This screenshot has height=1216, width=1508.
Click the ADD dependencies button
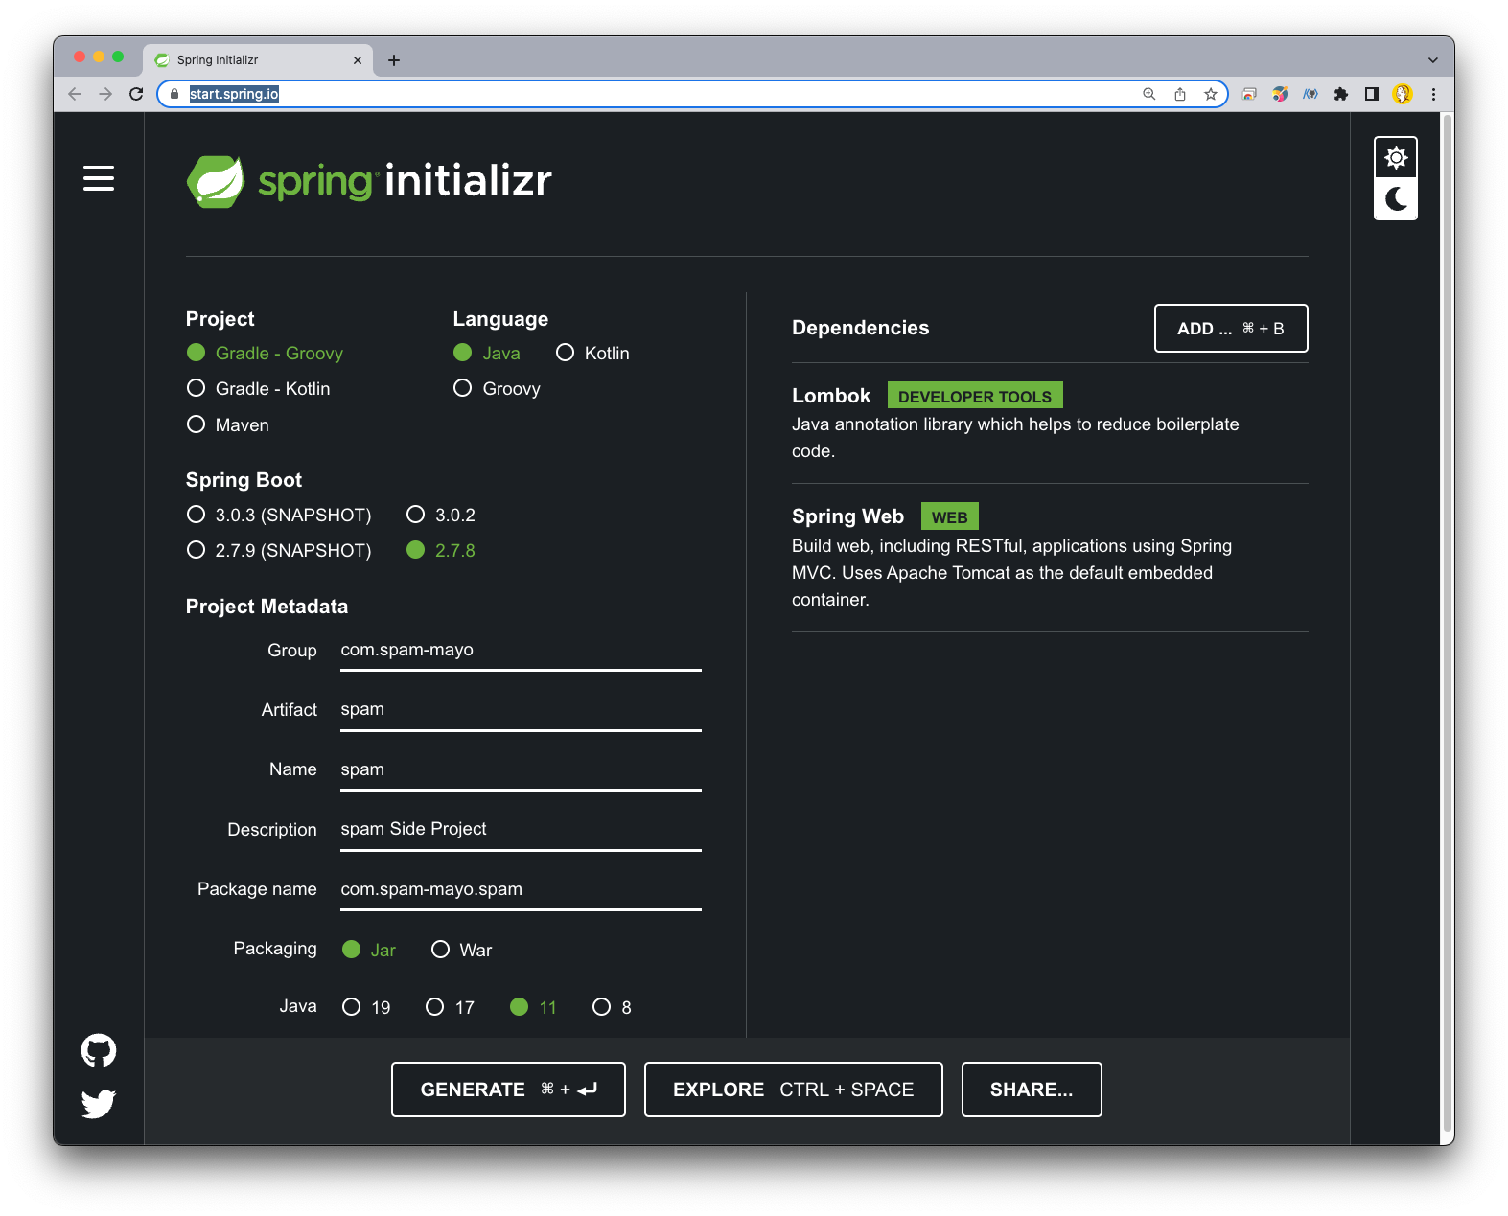[x=1231, y=329]
